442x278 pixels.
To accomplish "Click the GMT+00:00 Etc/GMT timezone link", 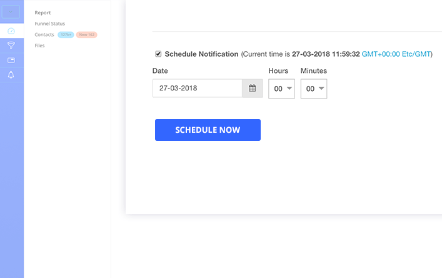I will 396,54.
